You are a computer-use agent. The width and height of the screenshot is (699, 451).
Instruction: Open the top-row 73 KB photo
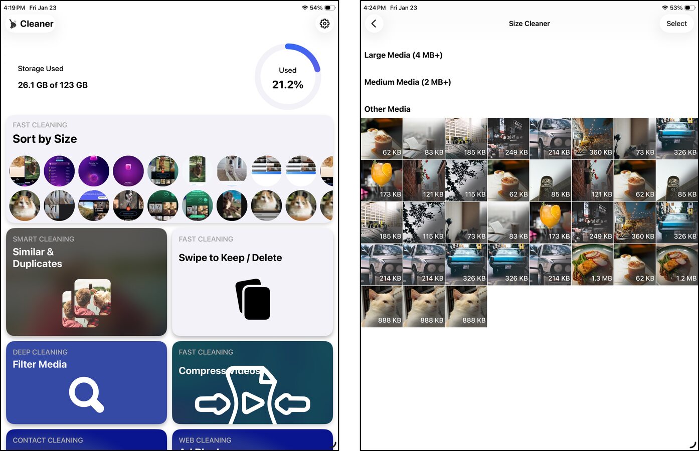pos(635,139)
